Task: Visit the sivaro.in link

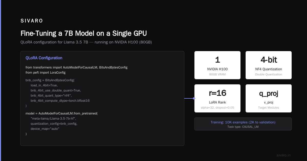Action: tap(284, 155)
